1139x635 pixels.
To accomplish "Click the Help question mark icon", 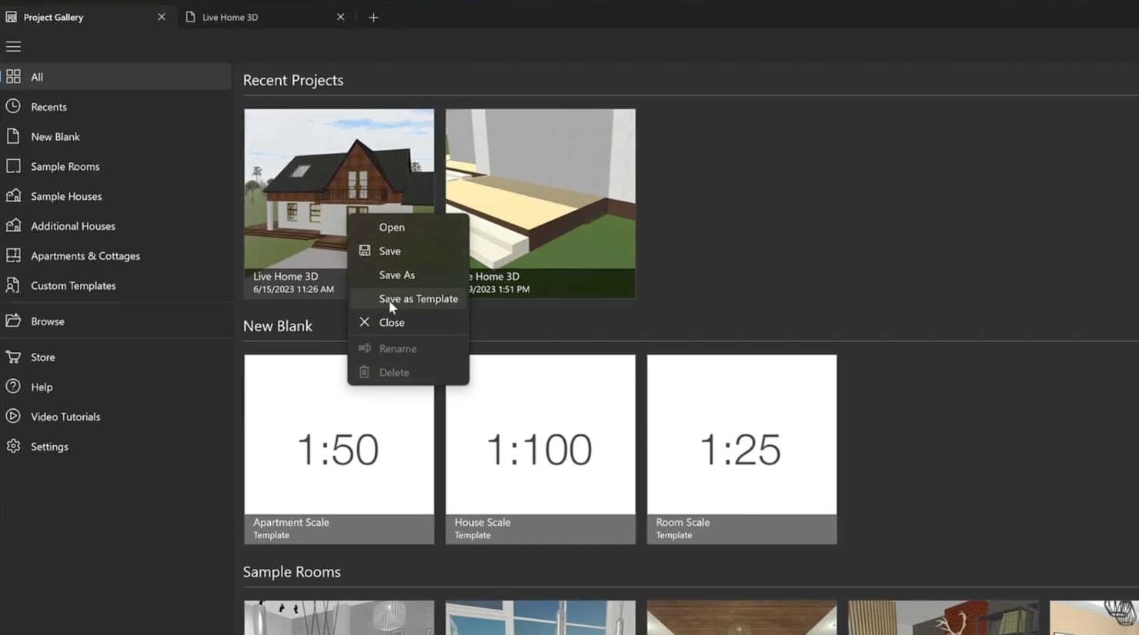I will coord(13,387).
